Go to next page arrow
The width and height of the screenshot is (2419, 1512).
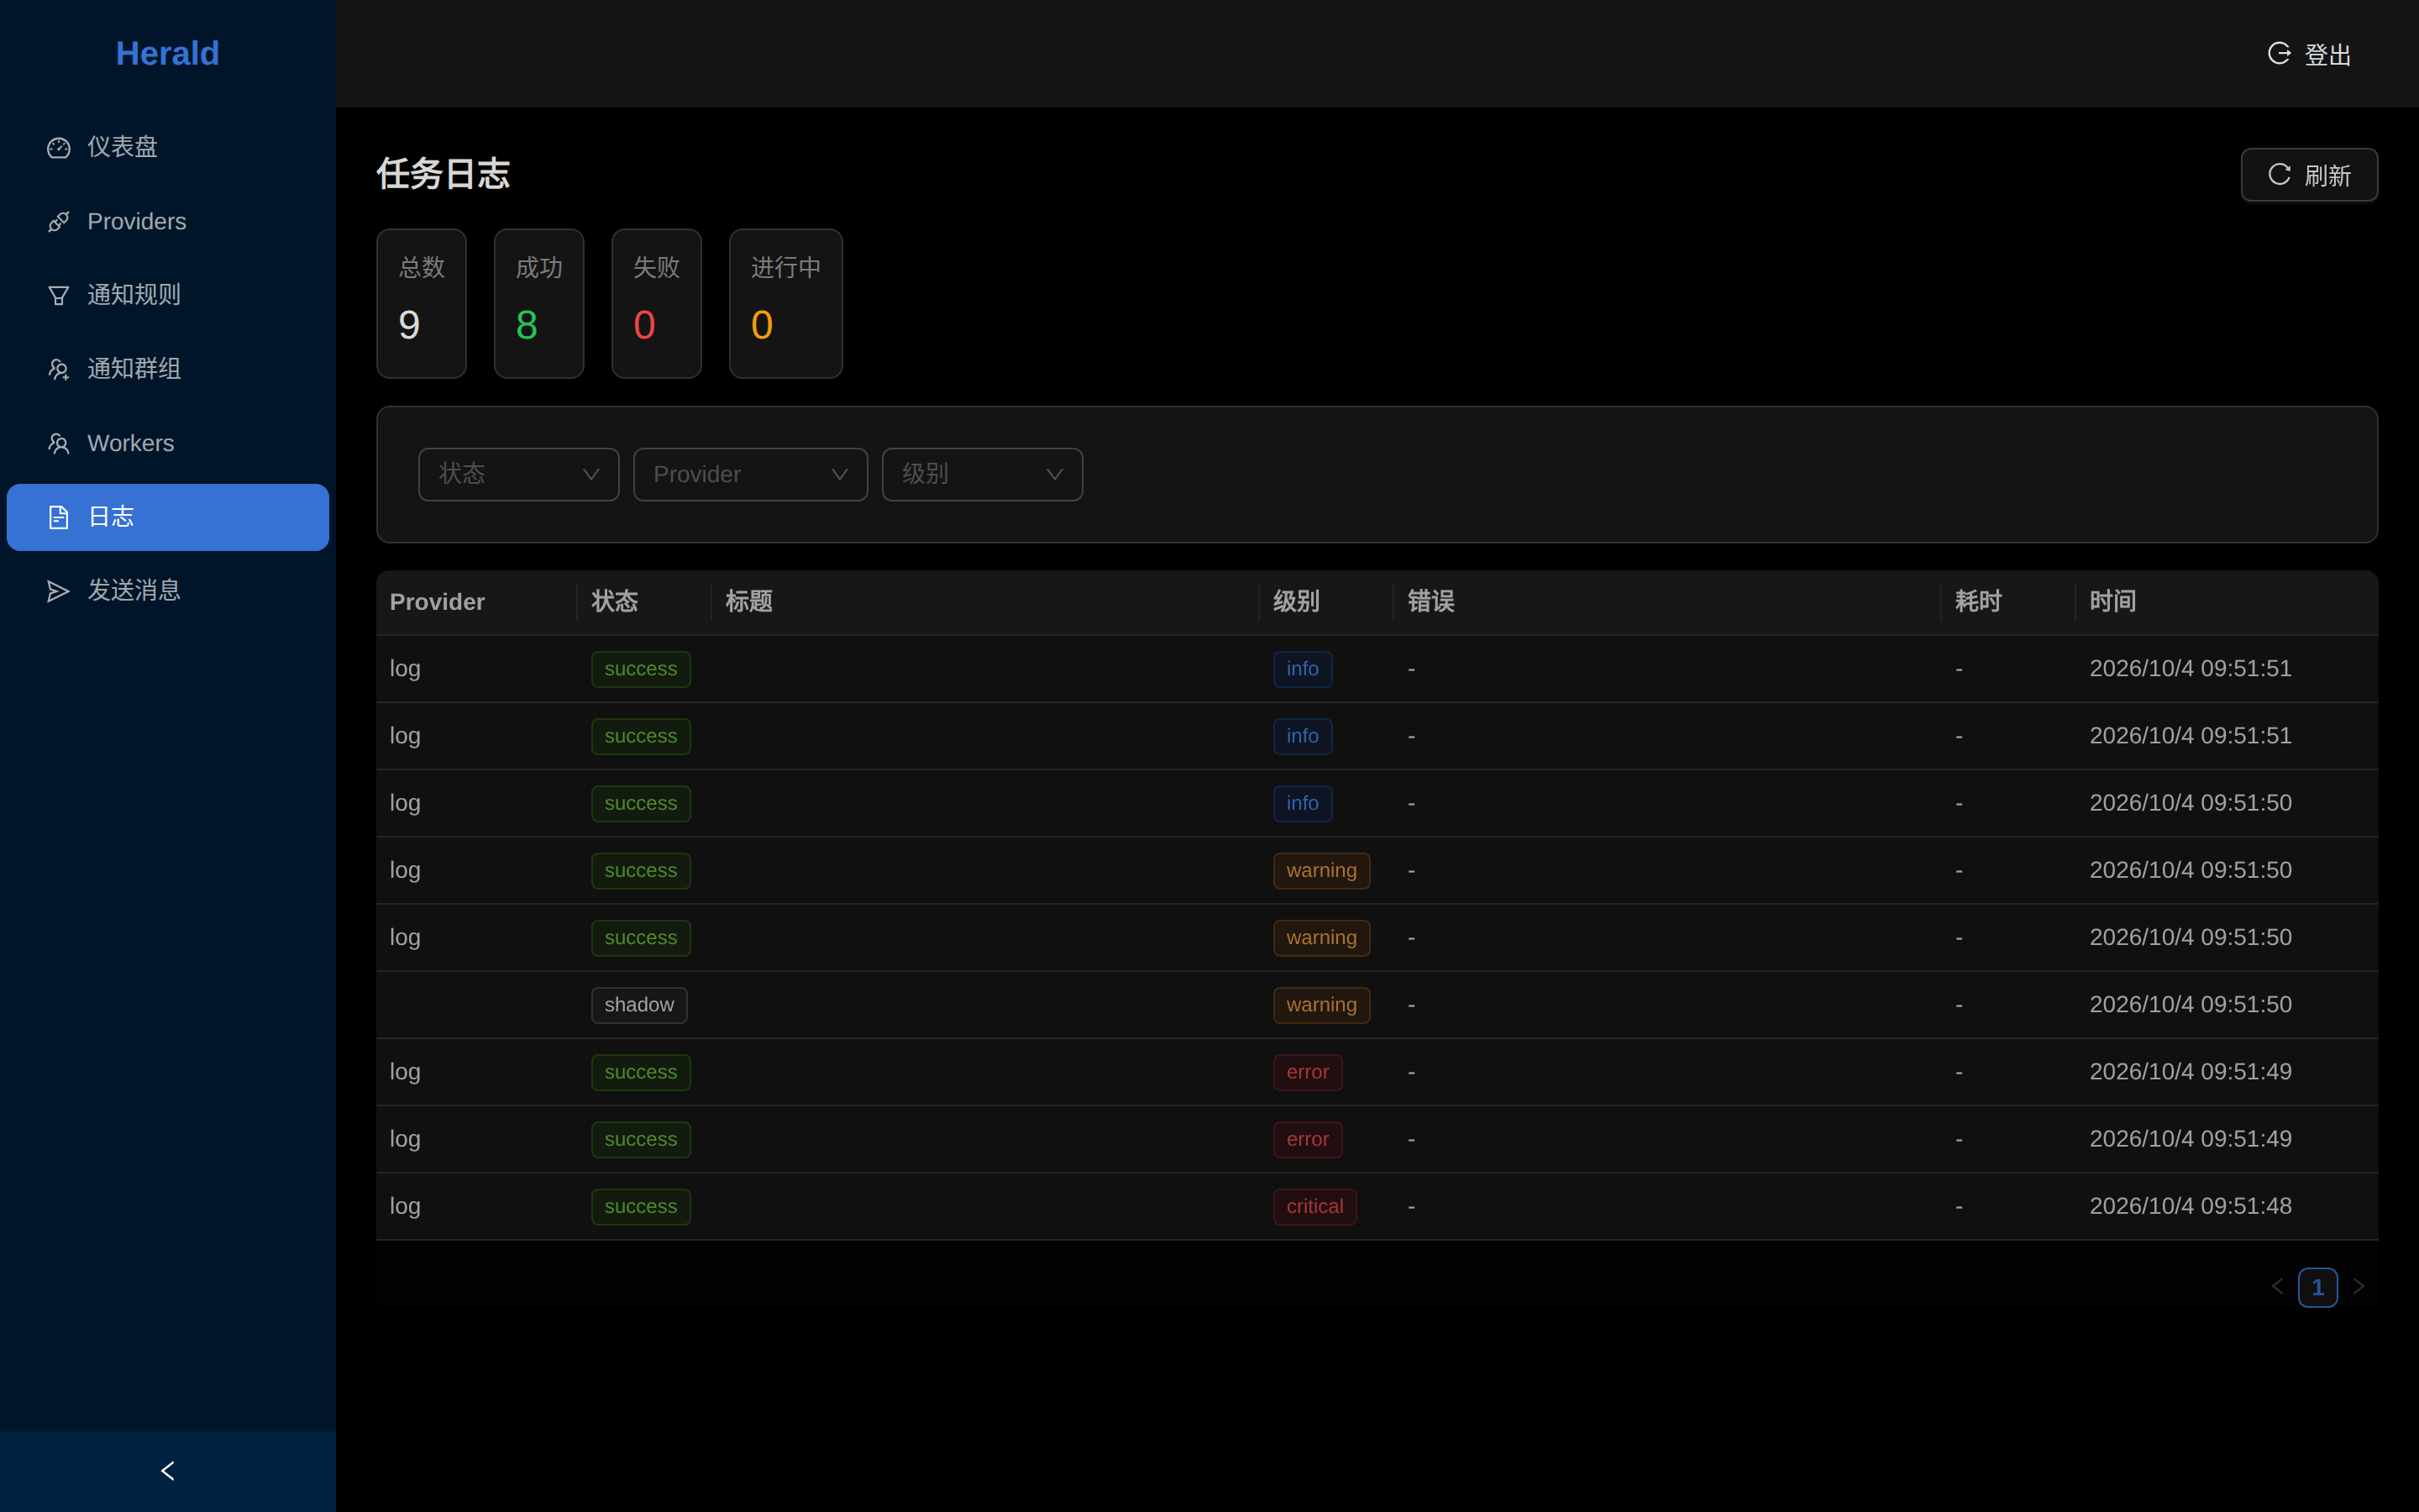click(x=2358, y=1287)
